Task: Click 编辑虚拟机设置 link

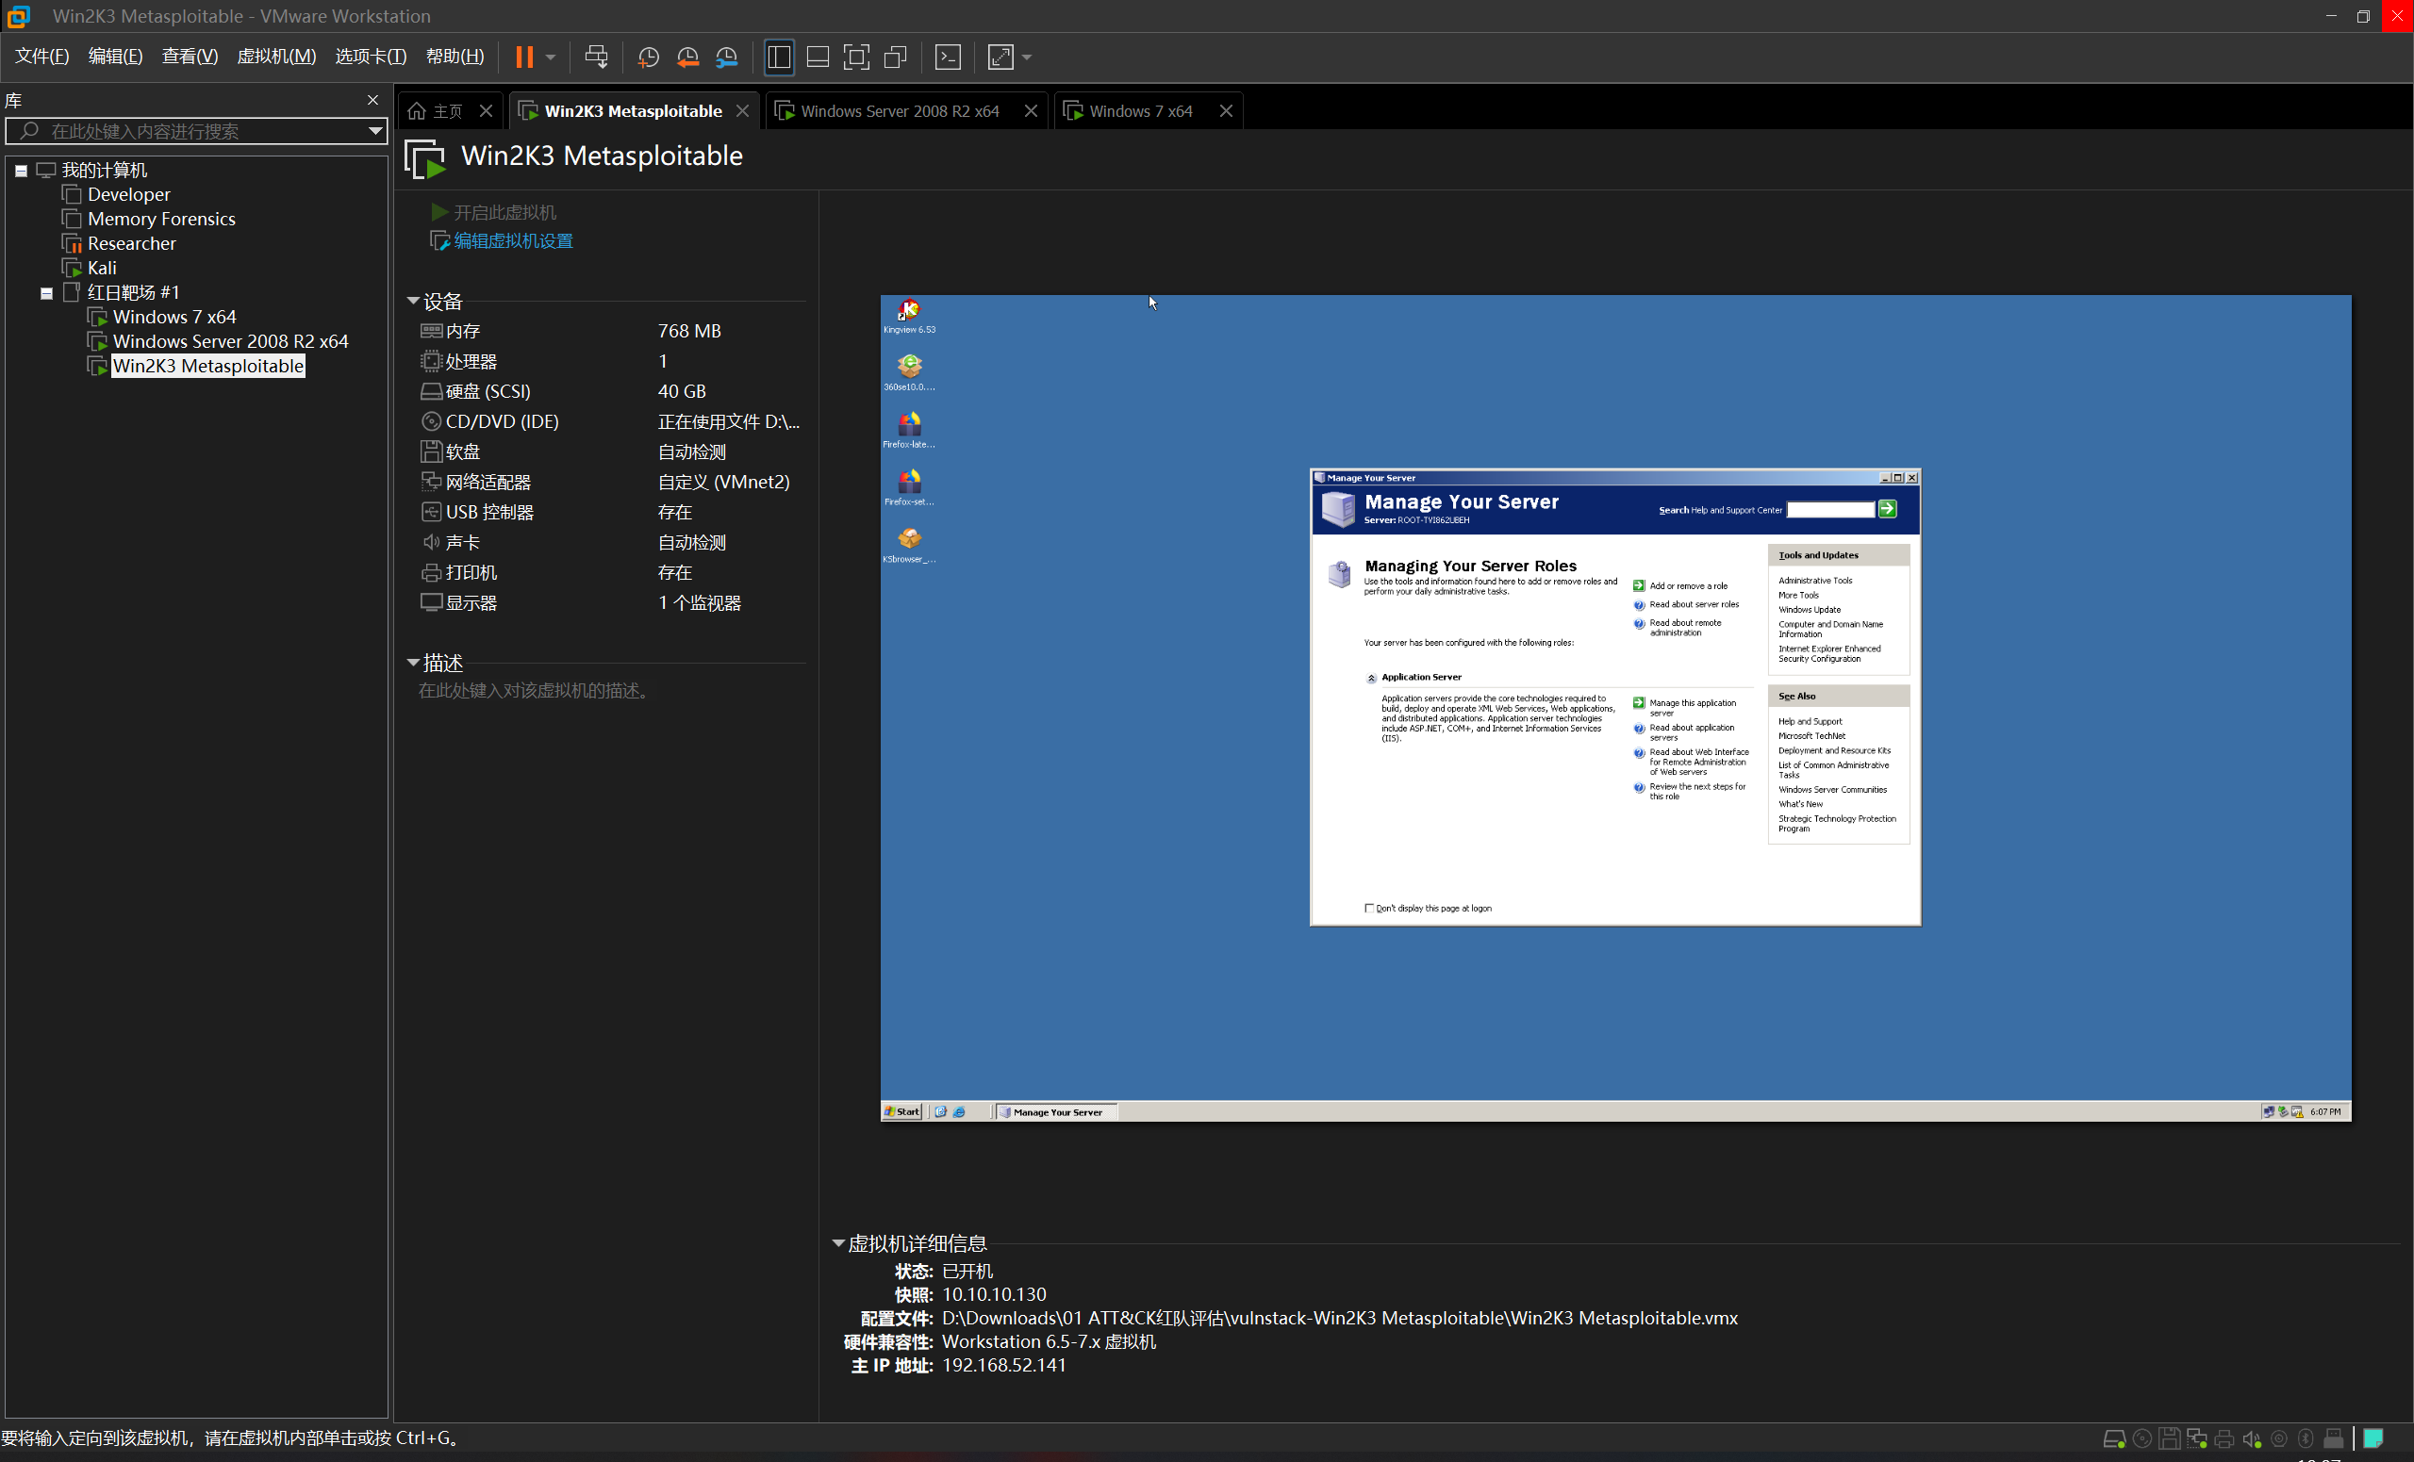Action: (x=513, y=241)
